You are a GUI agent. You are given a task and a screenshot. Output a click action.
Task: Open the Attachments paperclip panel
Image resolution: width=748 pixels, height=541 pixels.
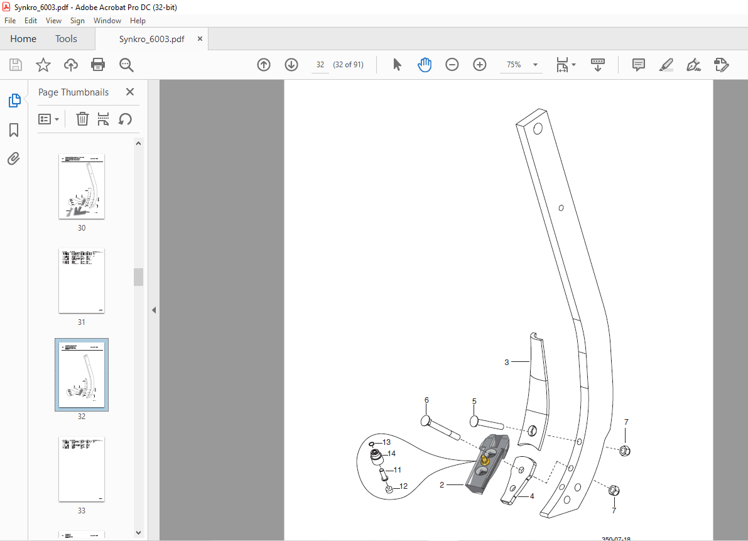[14, 158]
